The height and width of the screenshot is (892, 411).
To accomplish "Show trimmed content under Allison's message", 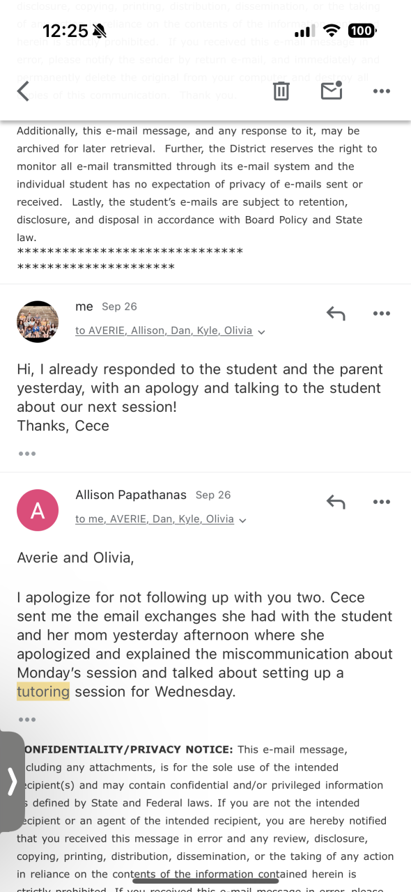I will pyautogui.click(x=27, y=719).
